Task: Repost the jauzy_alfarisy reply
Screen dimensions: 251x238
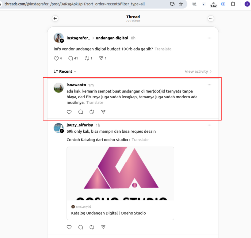Action: (x=92, y=227)
